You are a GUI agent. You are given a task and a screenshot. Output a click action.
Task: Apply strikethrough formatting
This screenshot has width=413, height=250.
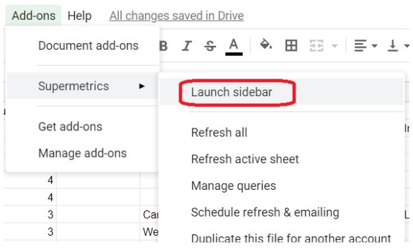click(210, 46)
